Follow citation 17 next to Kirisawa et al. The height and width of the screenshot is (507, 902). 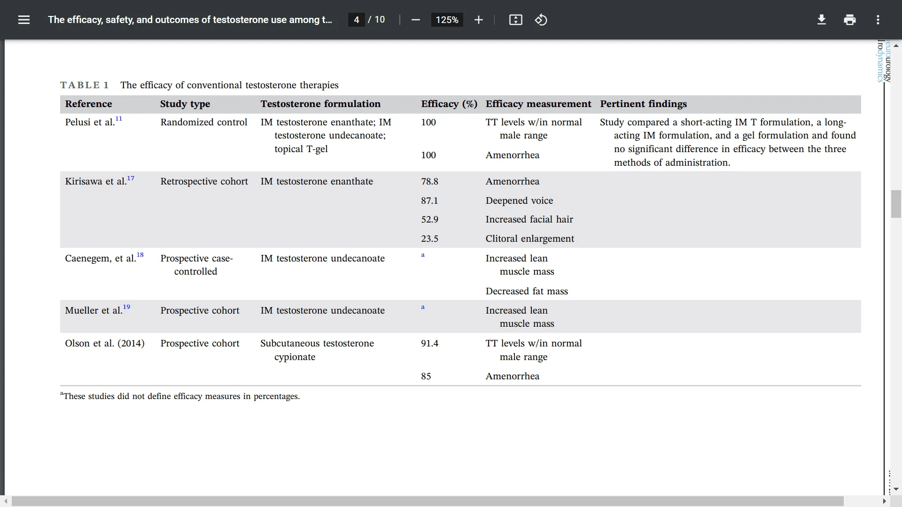coord(131,178)
